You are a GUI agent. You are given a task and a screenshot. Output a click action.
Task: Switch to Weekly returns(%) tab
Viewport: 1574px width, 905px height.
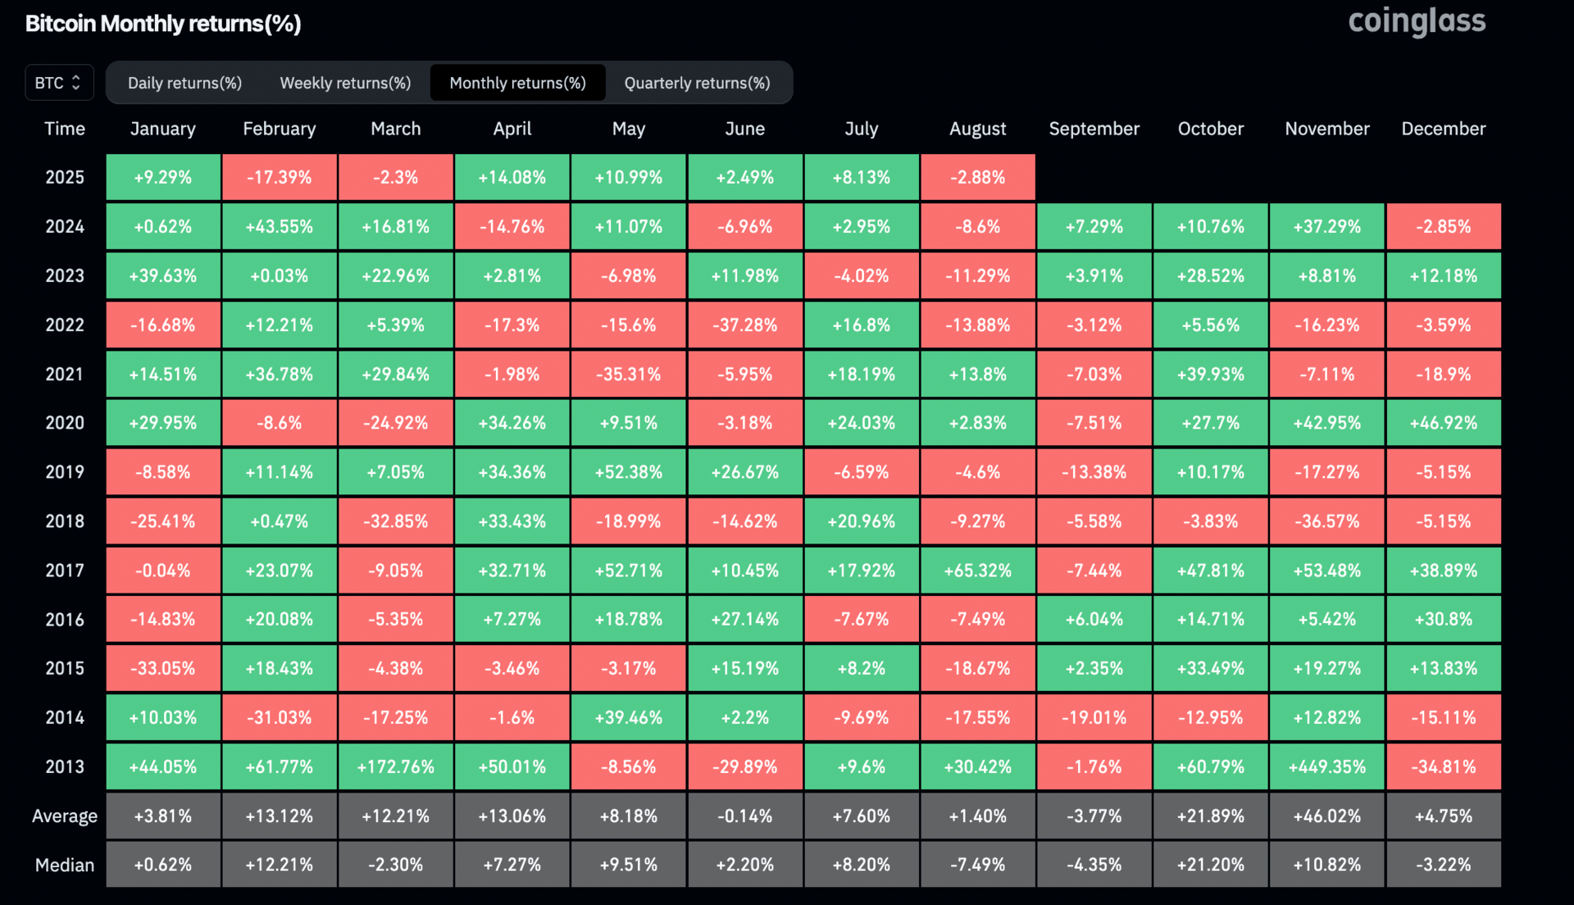point(345,83)
